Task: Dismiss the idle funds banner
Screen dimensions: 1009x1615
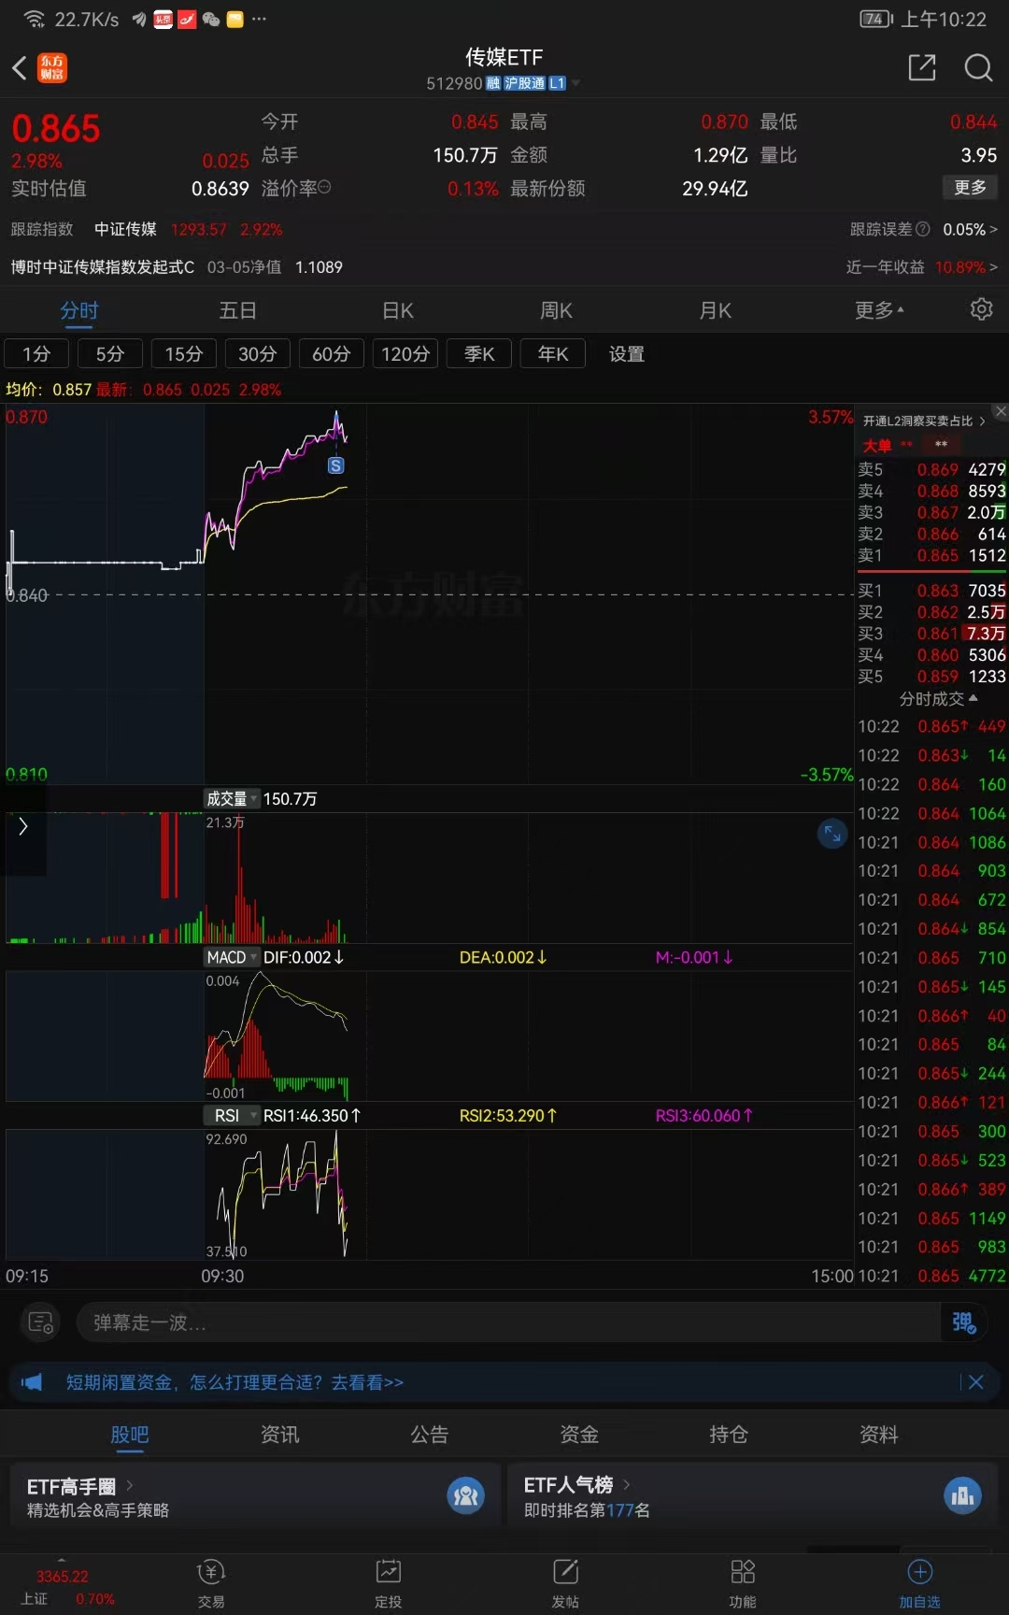Action: click(976, 1382)
